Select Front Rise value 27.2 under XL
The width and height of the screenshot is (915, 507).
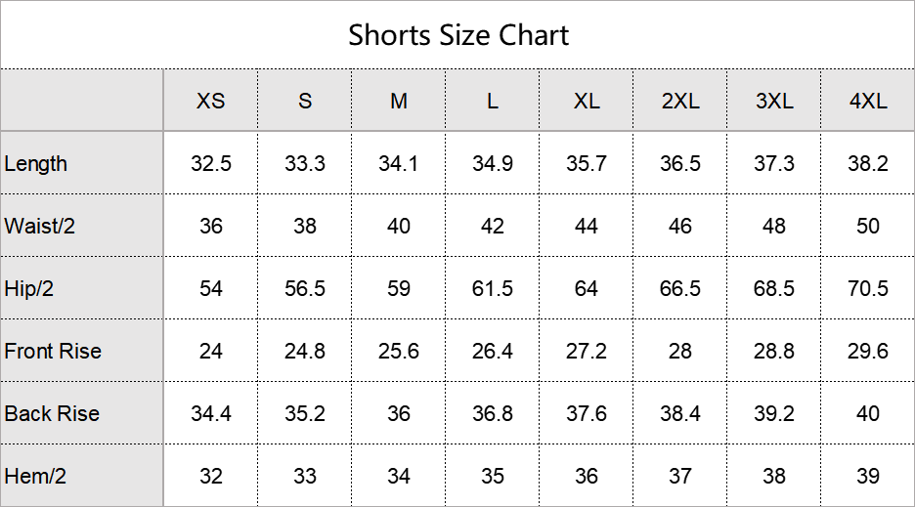(x=587, y=352)
